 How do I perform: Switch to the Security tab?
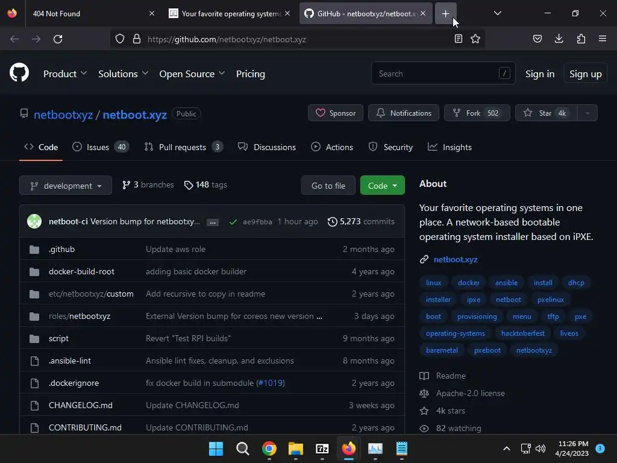tap(390, 147)
